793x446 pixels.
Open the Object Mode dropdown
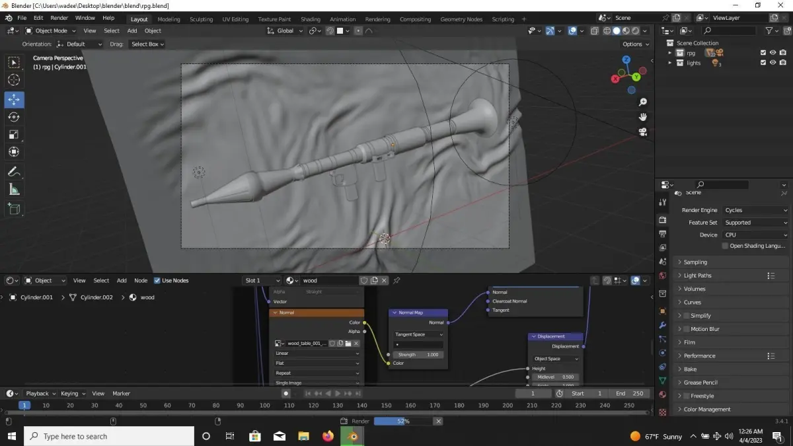coord(52,30)
